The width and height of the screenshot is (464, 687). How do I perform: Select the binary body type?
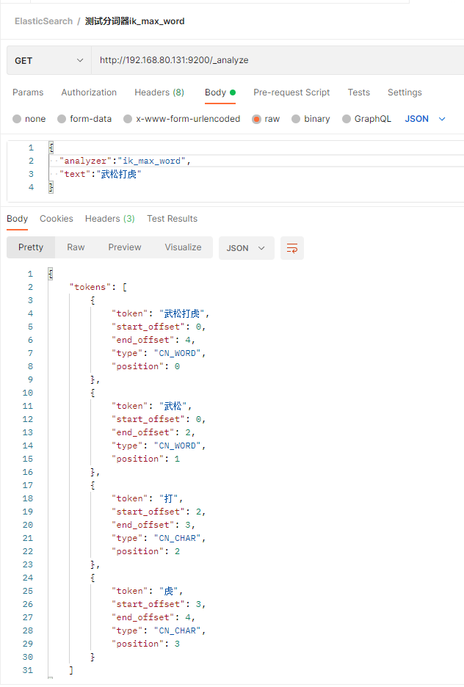coord(311,119)
